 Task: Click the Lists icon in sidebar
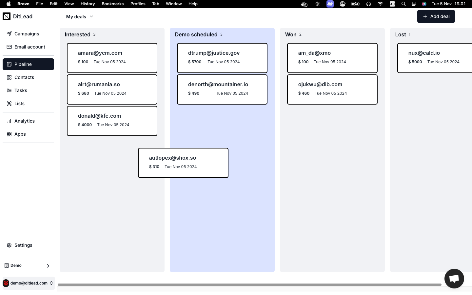(x=9, y=104)
